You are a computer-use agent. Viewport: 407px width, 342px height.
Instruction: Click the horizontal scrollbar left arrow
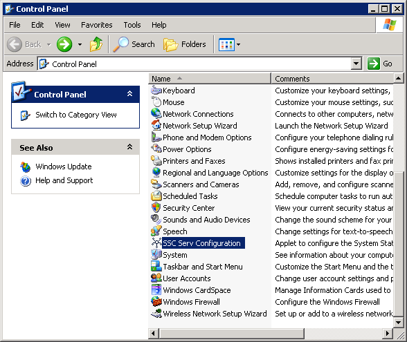(153, 333)
